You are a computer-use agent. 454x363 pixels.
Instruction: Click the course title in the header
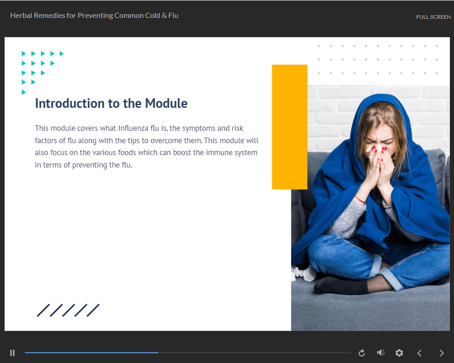[94, 15]
